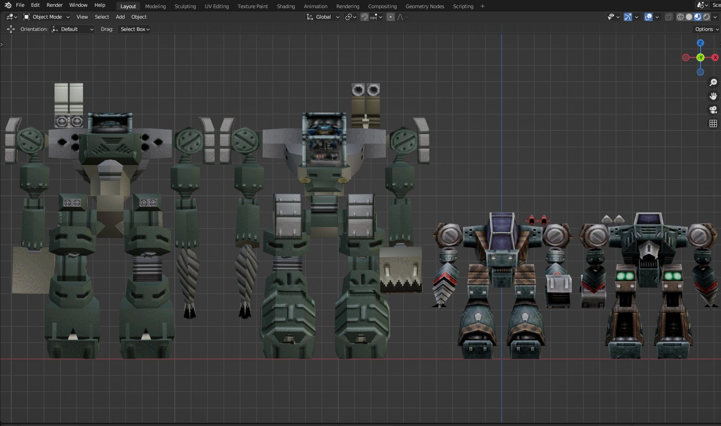Open the Window menu
The width and height of the screenshot is (721, 426).
[78, 5]
